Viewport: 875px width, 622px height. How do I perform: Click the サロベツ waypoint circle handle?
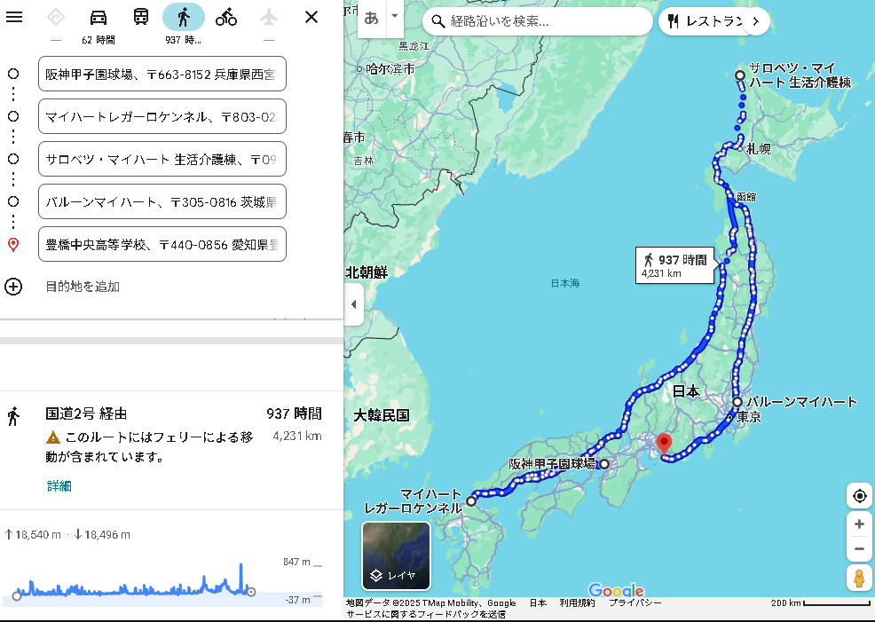click(13, 159)
